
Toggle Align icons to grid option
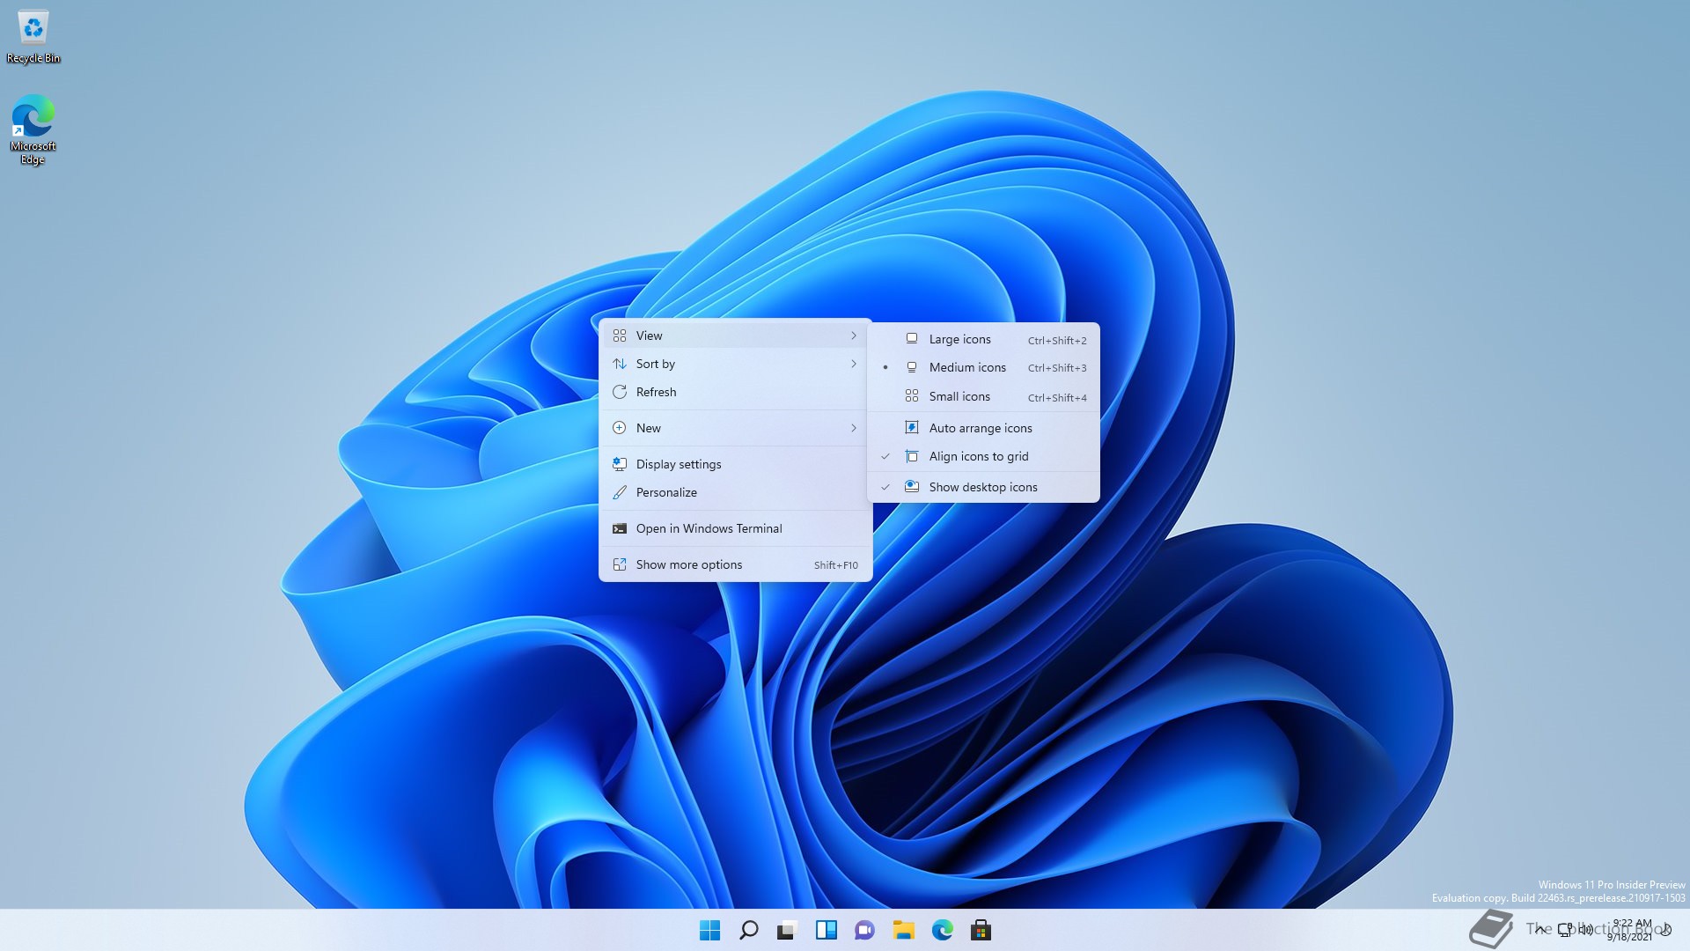pyautogui.click(x=978, y=456)
